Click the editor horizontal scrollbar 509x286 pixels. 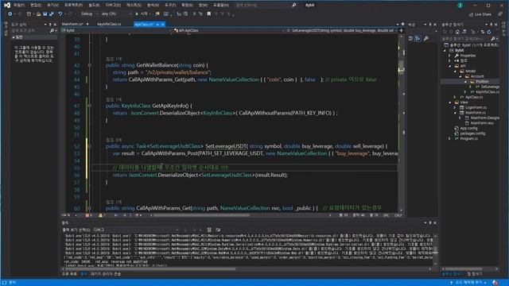[240, 215]
